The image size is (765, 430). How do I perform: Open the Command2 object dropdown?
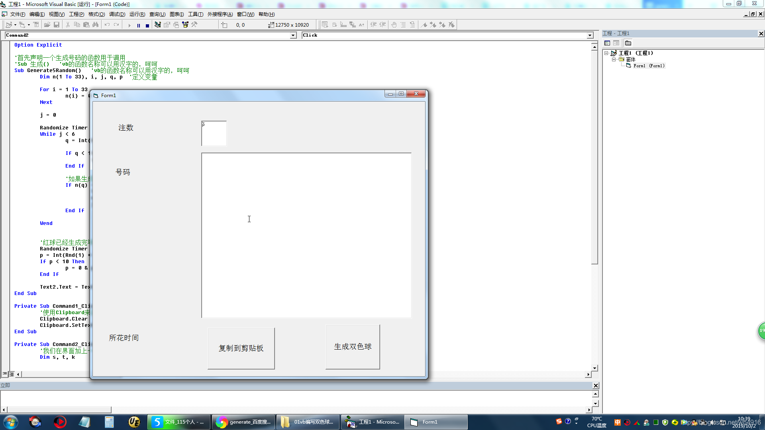coord(293,35)
